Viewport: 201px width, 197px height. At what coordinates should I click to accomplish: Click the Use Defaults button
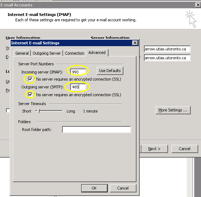click(110, 71)
